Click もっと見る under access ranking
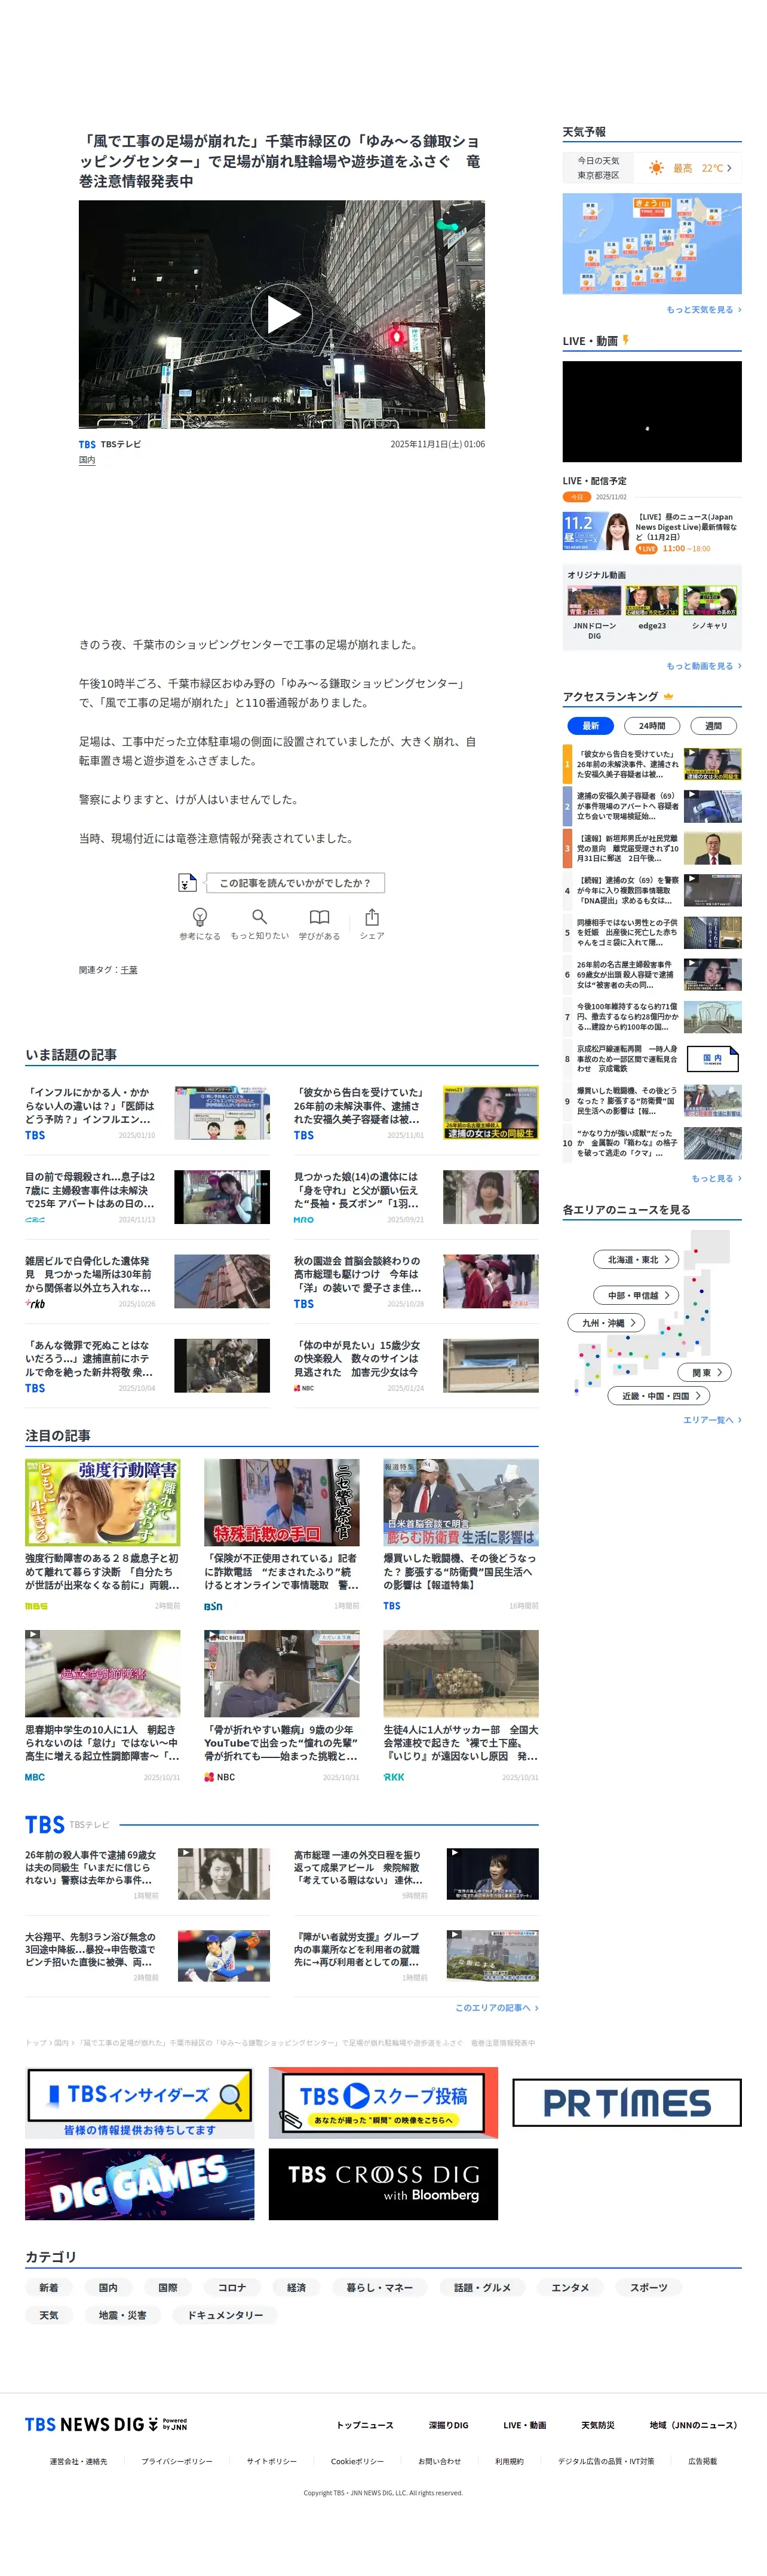Viewport: 767px width, 2576px height. pyautogui.click(x=716, y=1178)
